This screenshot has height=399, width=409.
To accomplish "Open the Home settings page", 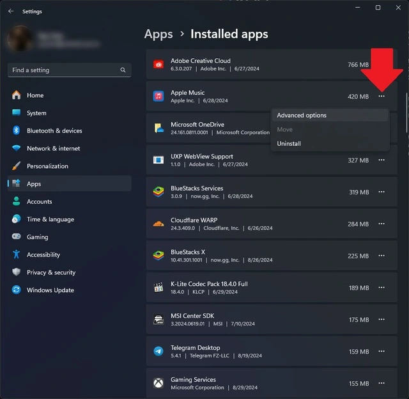I will [x=69, y=95].
